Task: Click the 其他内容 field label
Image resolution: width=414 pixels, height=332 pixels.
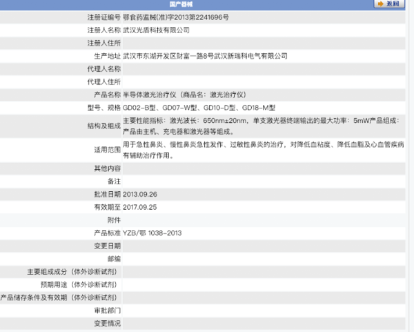Action: point(107,168)
